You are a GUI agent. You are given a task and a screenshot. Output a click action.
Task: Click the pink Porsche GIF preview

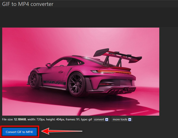tap(81, 72)
